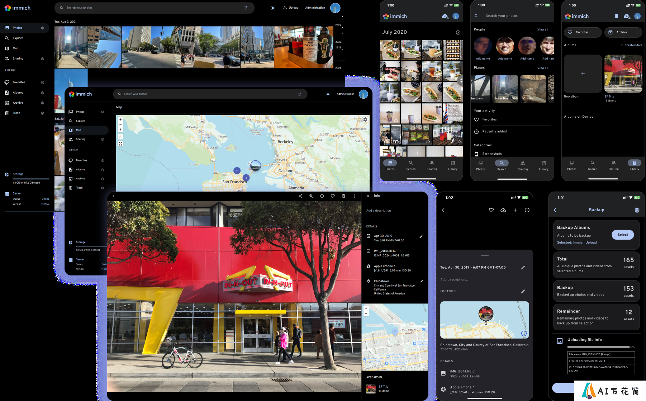Viewport: 646px width, 401px height.
Task: Open Backup settings gear
Action: (637, 210)
